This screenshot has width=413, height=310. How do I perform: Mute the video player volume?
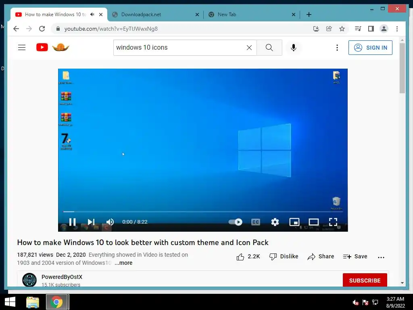[110, 222]
